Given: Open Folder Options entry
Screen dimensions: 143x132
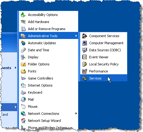Looking at the screenshot, I should pyautogui.click(x=49, y=64).
